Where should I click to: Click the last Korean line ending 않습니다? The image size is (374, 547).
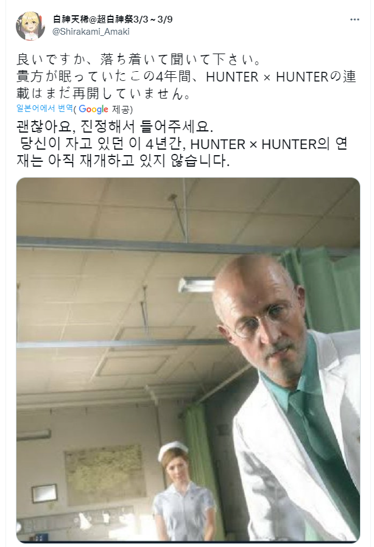pos(123,161)
